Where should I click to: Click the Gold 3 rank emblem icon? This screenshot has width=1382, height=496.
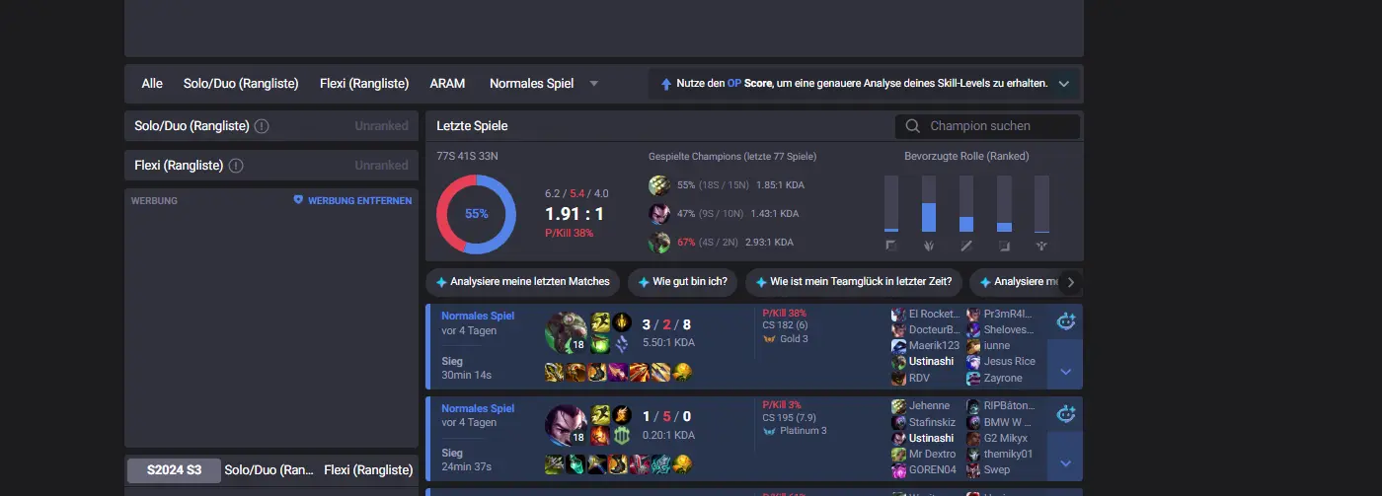pos(769,338)
